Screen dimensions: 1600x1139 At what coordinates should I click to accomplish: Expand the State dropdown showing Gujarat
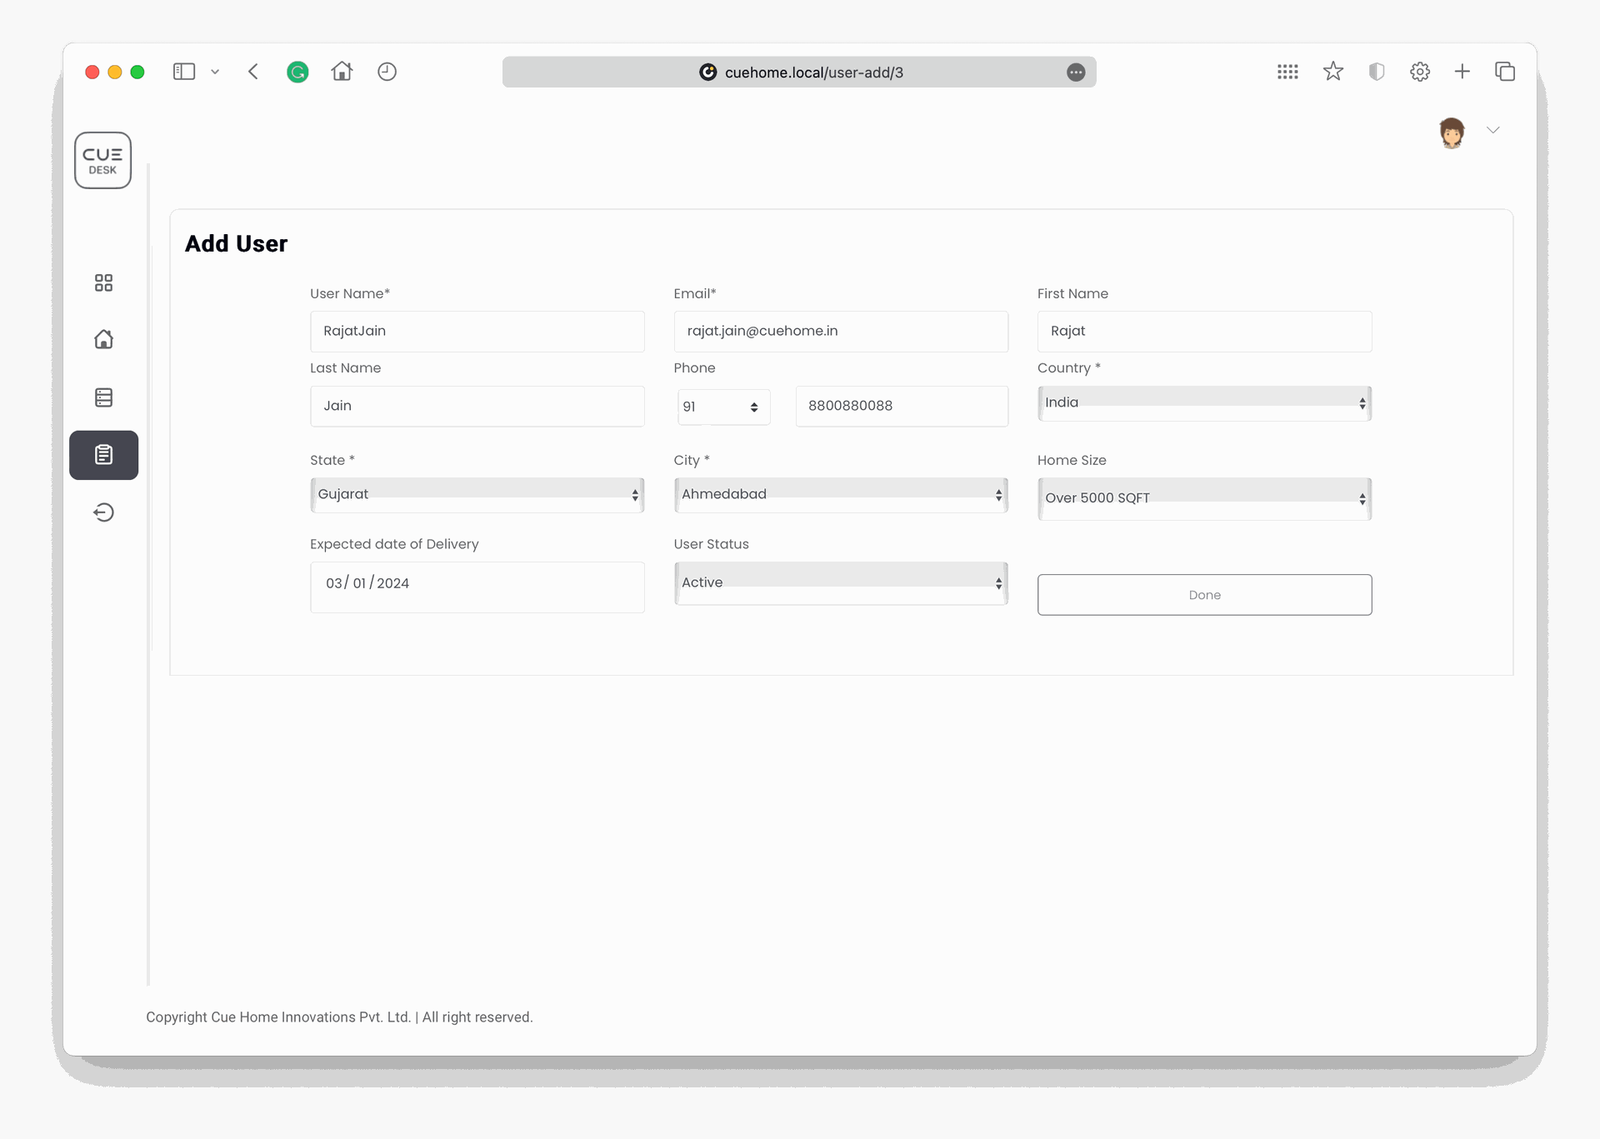477,495
